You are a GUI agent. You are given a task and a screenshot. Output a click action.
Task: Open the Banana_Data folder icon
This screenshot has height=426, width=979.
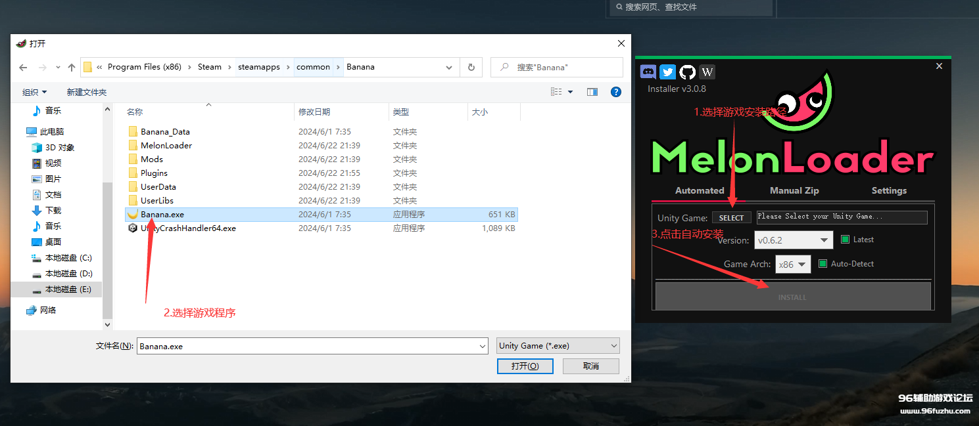(x=132, y=131)
